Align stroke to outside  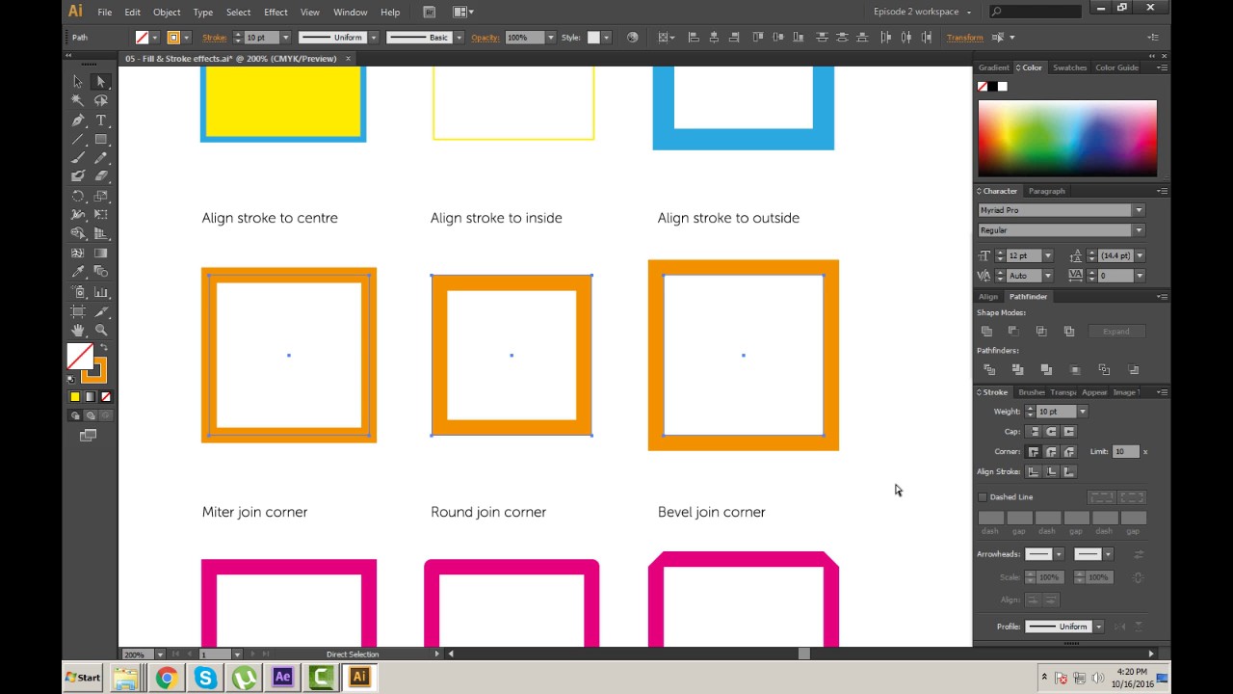[1069, 471]
